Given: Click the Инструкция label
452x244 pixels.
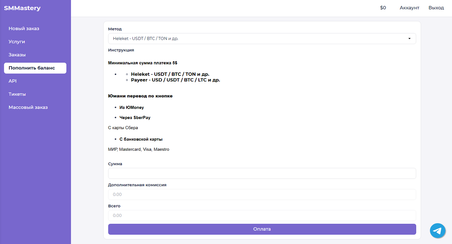Looking at the screenshot, I should point(121,50).
